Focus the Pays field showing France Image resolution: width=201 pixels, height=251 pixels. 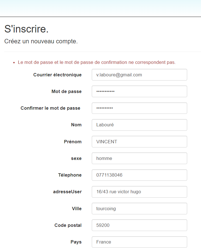coord(139,242)
